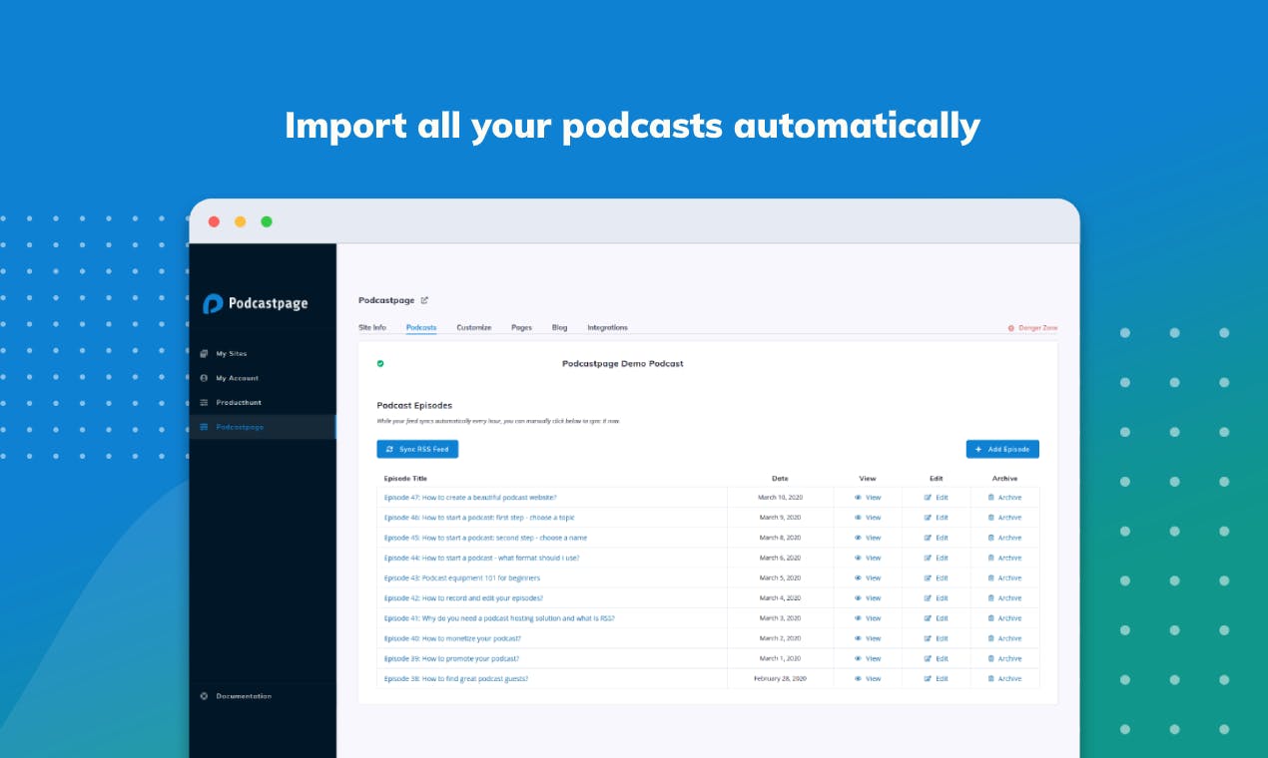Click the date cell March 10, 2020
The image size is (1268, 758).
(x=780, y=498)
